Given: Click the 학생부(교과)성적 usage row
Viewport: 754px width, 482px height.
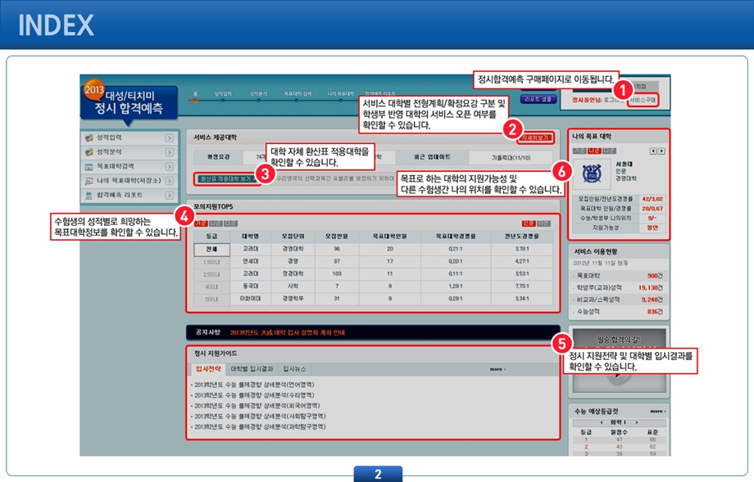Looking at the screenshot, I should tap(619, 288).
